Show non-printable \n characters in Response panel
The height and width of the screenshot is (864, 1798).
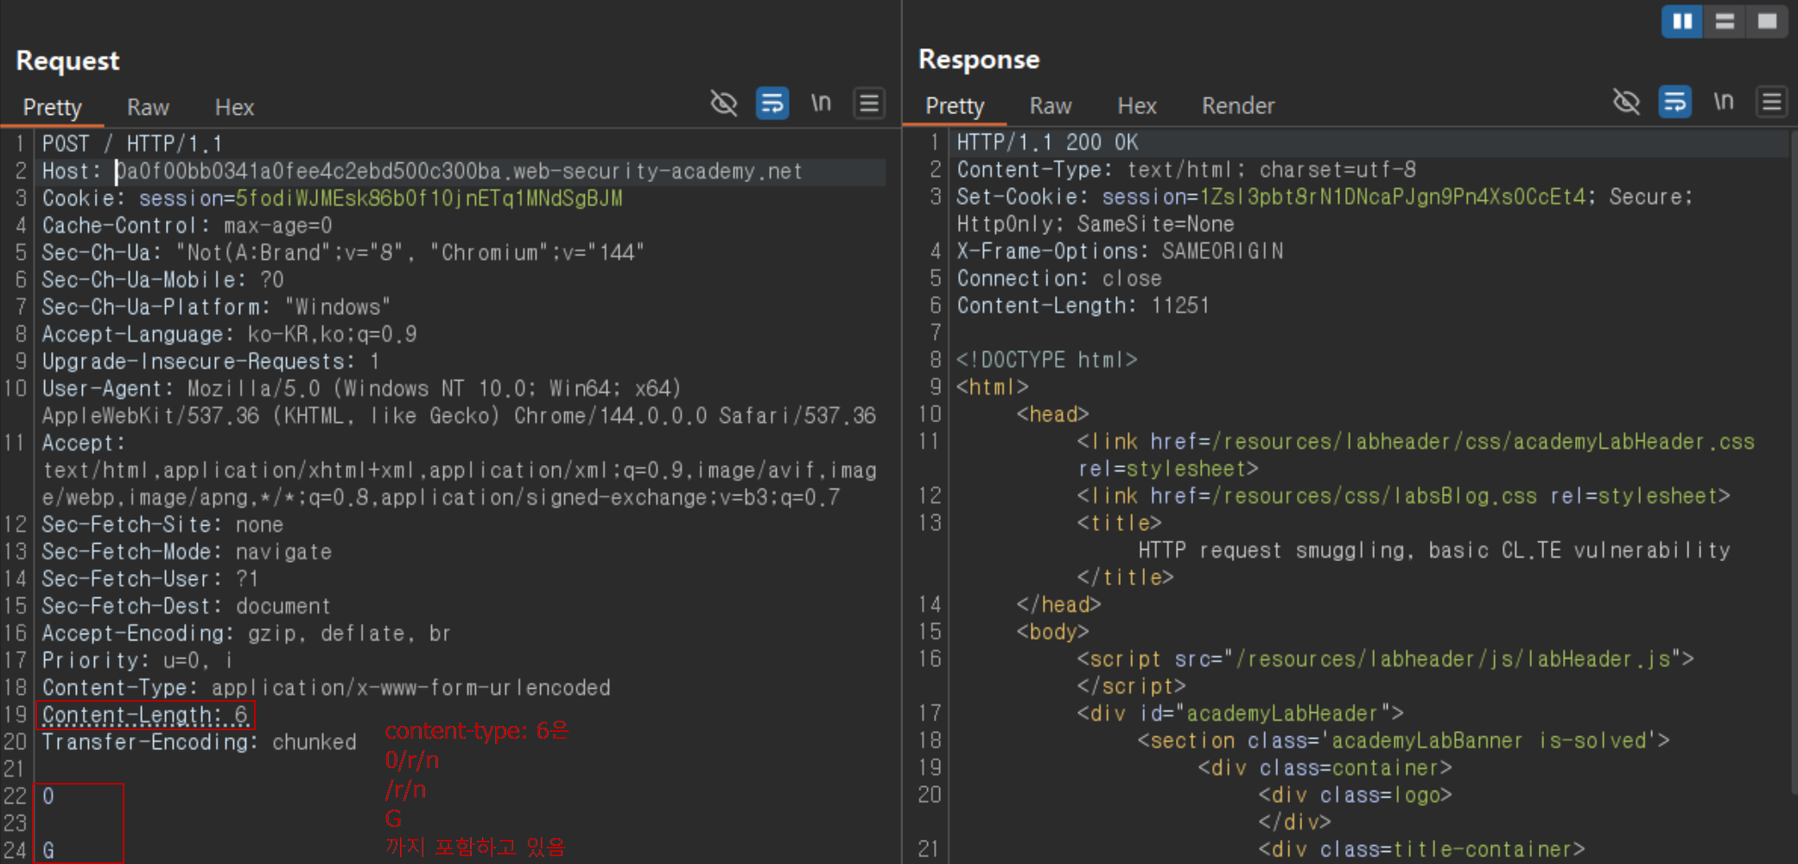(x=1724, y=102)
